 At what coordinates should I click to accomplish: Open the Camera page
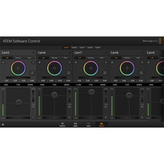point(101,125)
